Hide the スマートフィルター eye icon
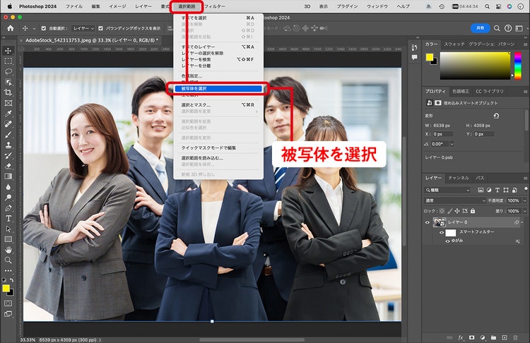The width and height of the screenshot is (530, 343). (442, 233)
